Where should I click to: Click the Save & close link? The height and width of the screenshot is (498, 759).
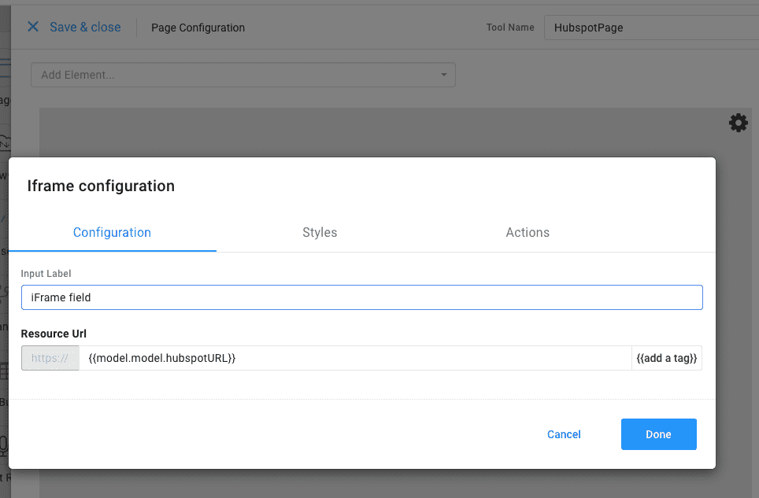point(85,27)
